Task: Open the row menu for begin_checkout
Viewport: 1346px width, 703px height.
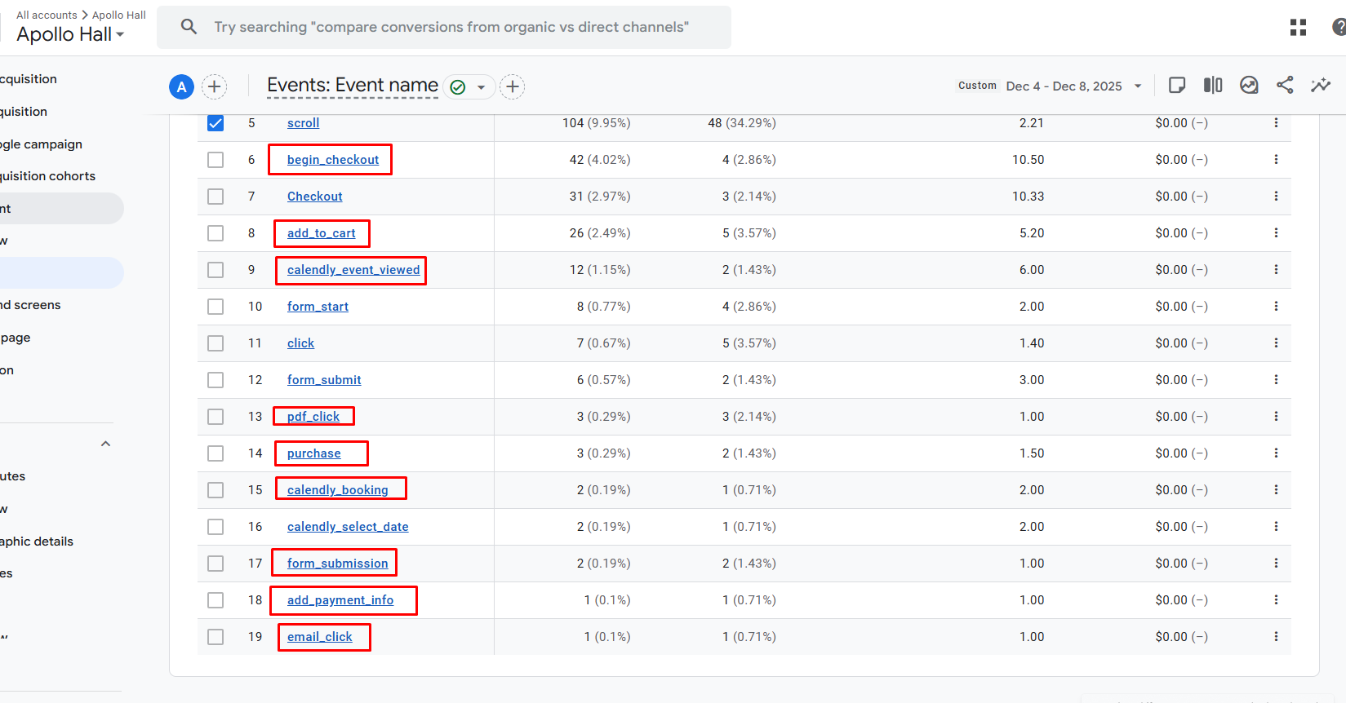Action: click(x=1276, y=160)
